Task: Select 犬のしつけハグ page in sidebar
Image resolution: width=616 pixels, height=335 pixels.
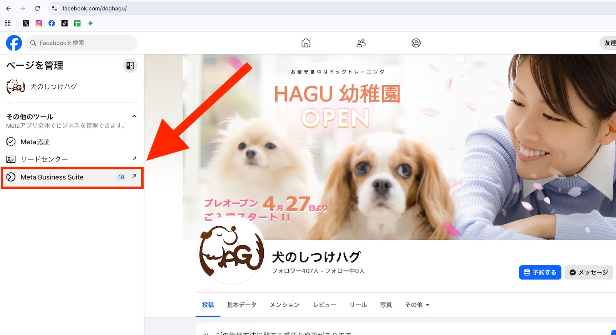Action: click(72, 87)
